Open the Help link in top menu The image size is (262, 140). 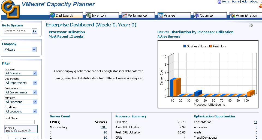245,2
